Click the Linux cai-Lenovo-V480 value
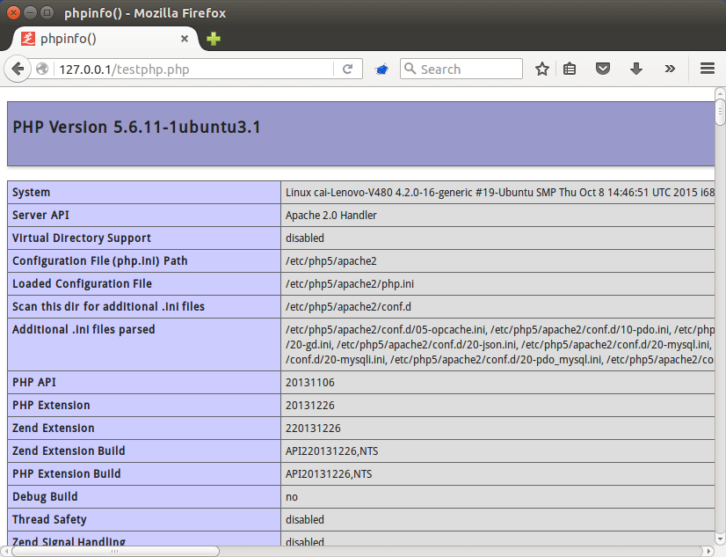Viewport: 726px width, 557px height. [499, 193]
